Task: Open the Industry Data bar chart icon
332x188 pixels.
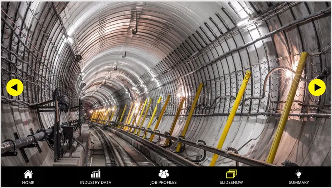Action: (96, 174)
